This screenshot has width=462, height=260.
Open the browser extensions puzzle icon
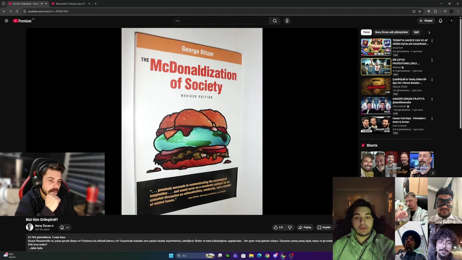click(435, 11)
